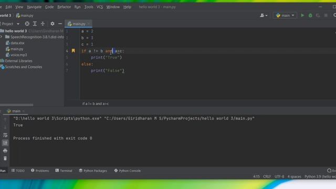Image resolution: width=336 pixels, height=189 pixels.
Task: Open the VCS menu
Action: pyautogui.click(x=100, y=7)
